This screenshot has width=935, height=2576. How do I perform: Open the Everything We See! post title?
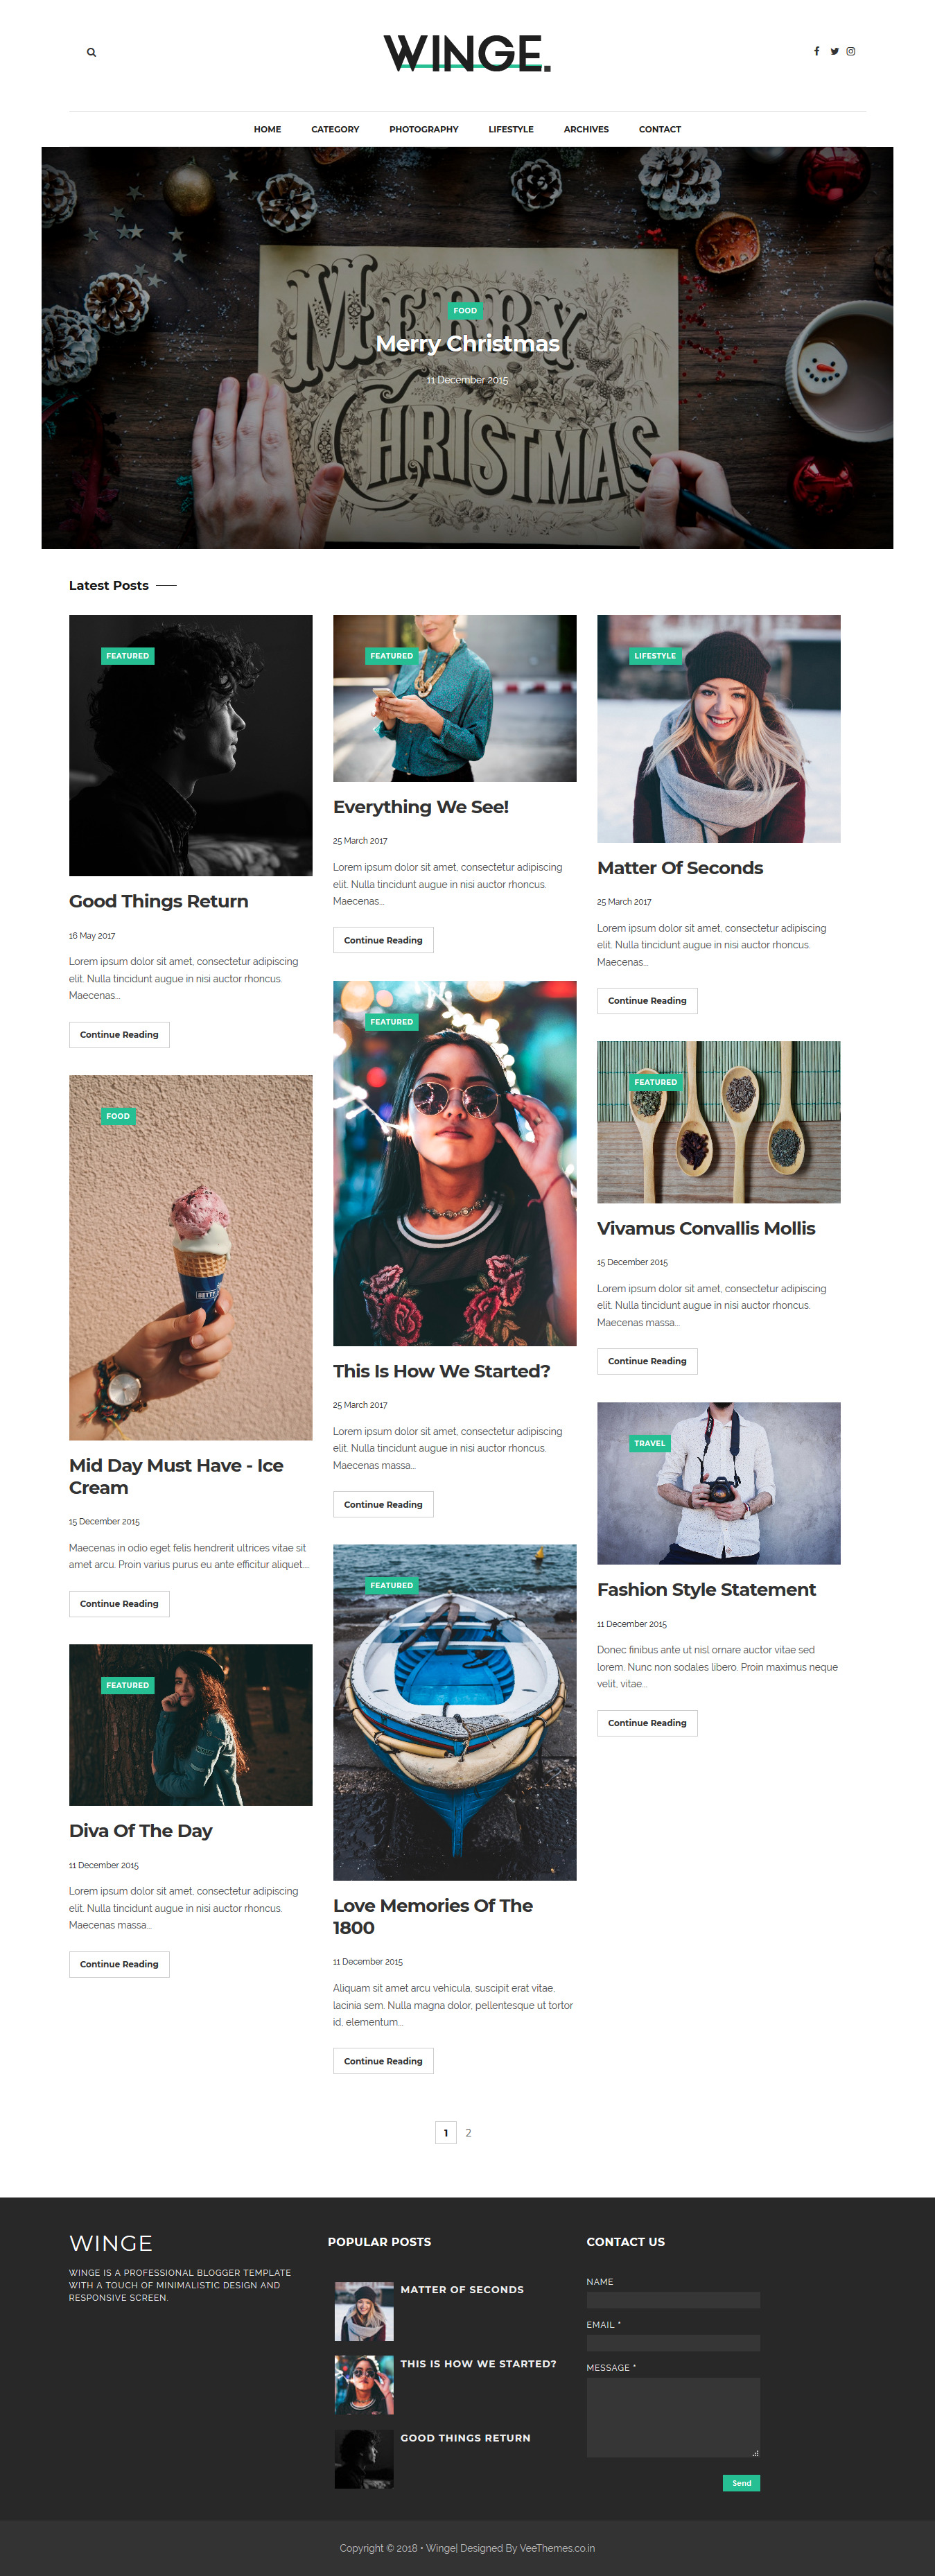pyautogui.click(x=421, y=807)
